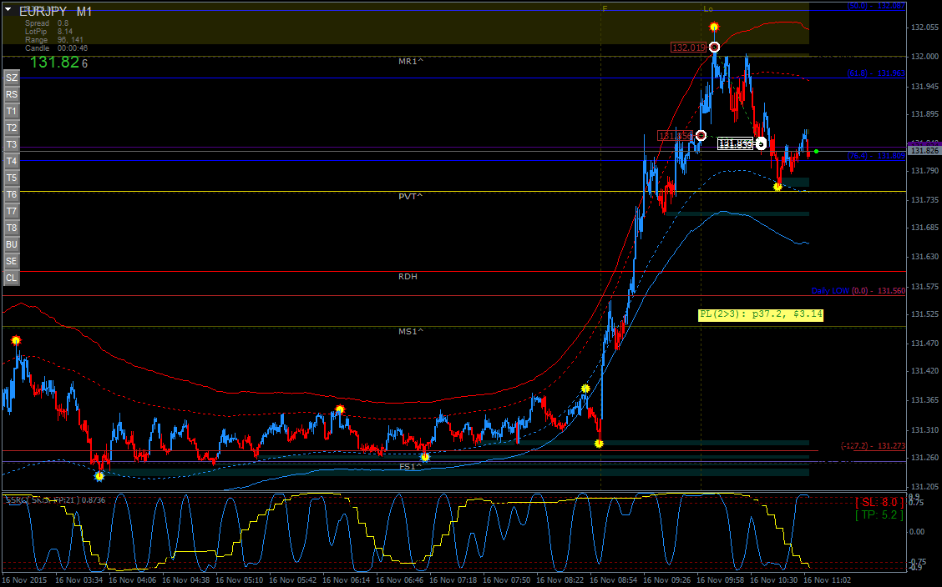Activate the T7 button

tap(12, 211)
